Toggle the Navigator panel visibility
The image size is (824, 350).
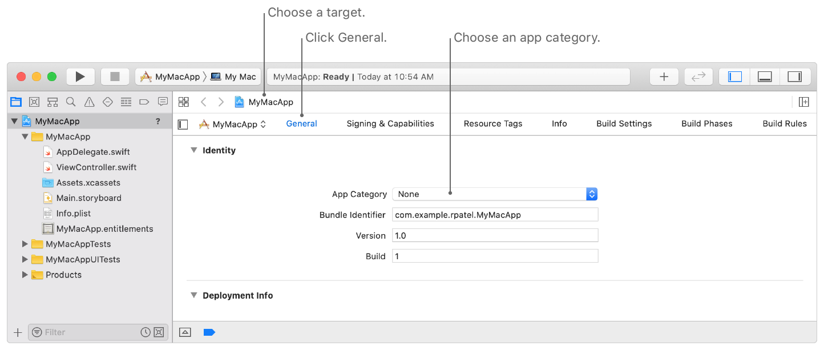point(735,77)
